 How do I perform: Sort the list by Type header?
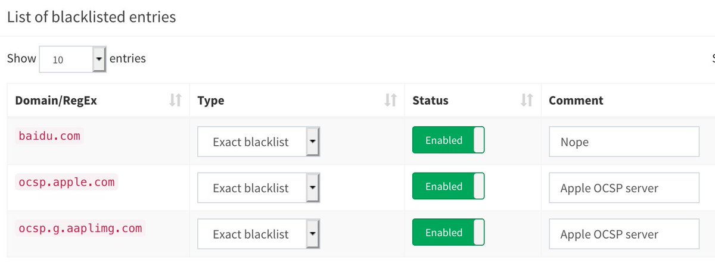point(211,101)
